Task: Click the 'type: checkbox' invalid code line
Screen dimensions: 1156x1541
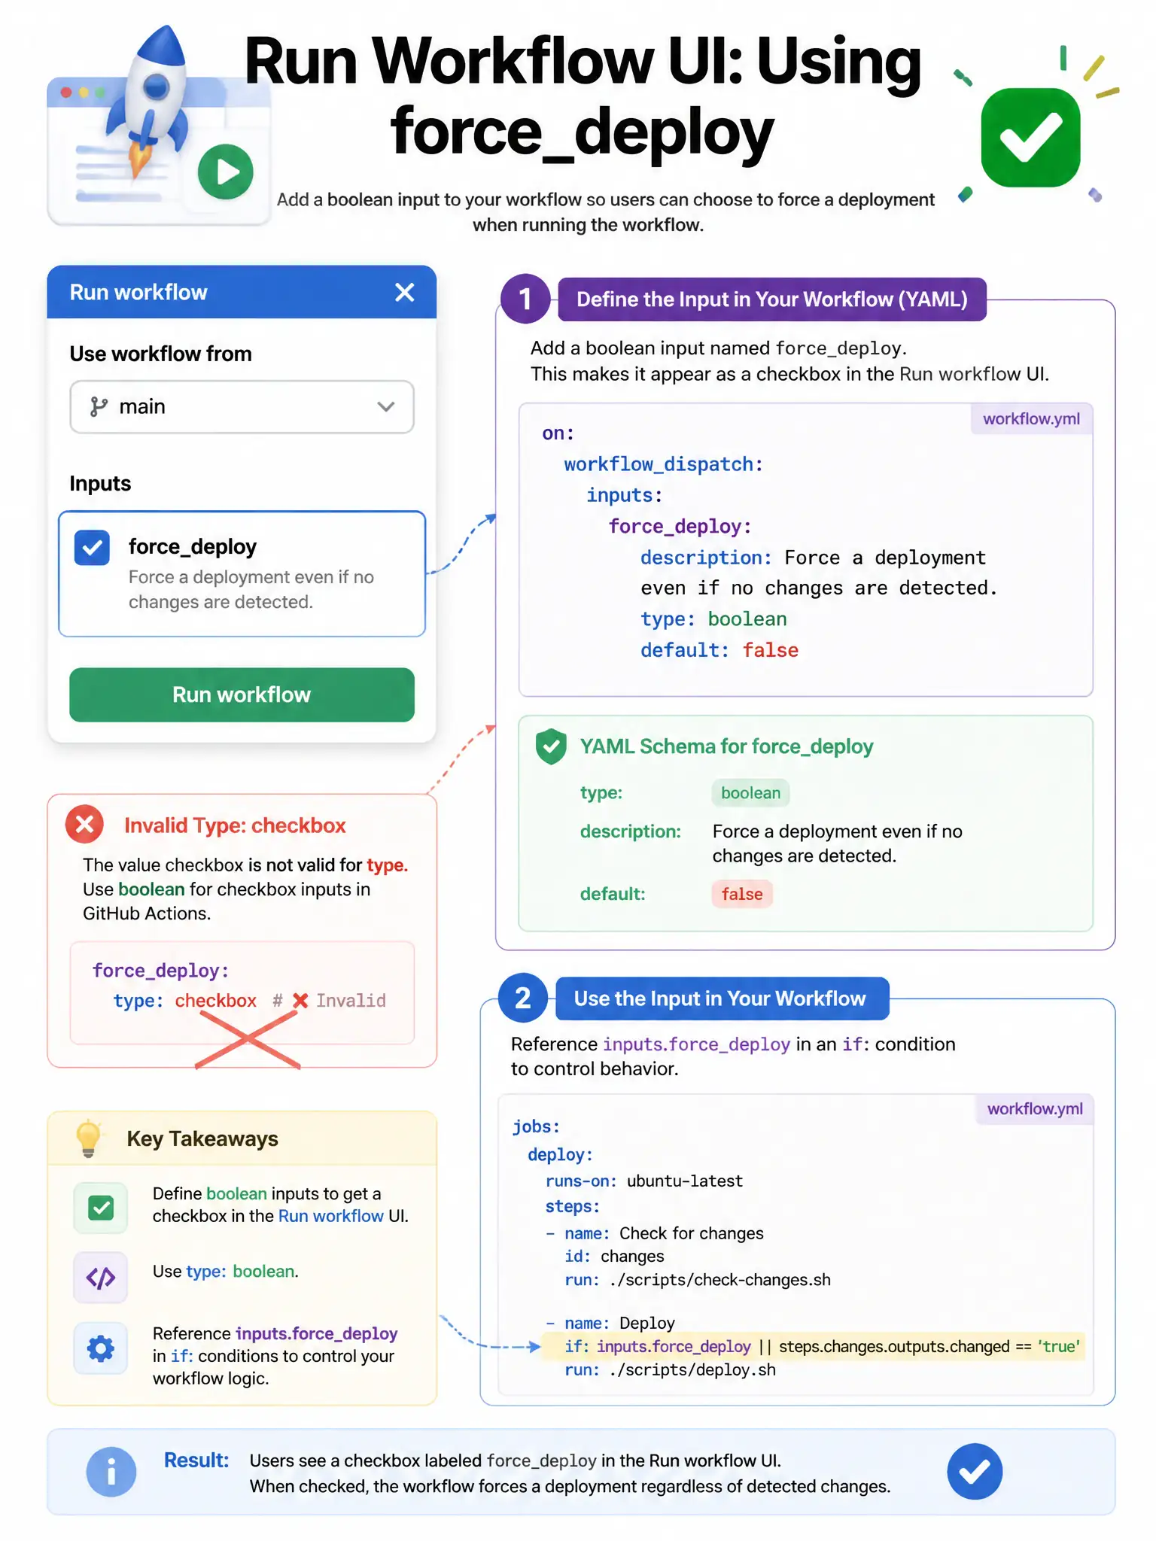Action: point(249,1001)
